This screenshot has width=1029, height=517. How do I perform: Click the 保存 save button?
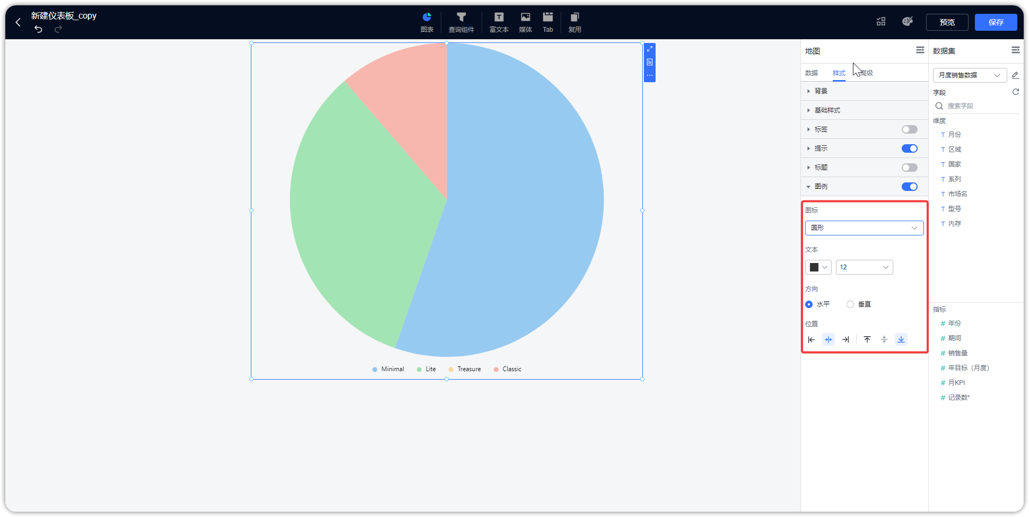996,22
